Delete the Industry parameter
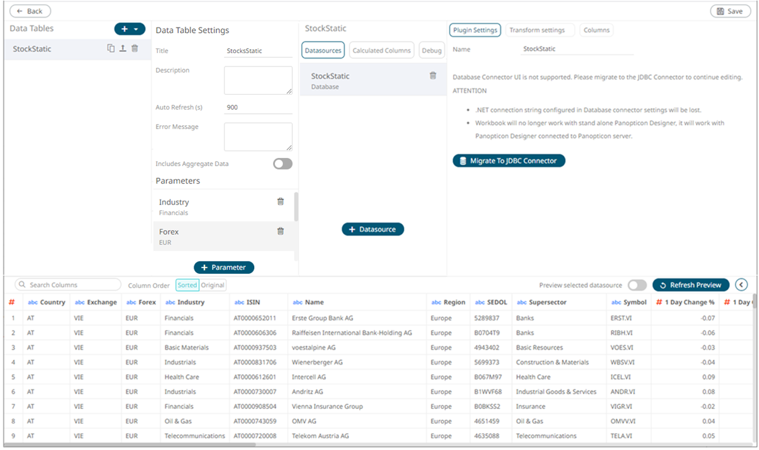Screen dimensions: 759x450 pyautogui.click(x=280, y=202)
